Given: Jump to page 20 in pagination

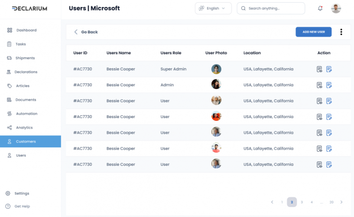Looking at the screenshot, I should pyautogui.click(x=331, y=202).
